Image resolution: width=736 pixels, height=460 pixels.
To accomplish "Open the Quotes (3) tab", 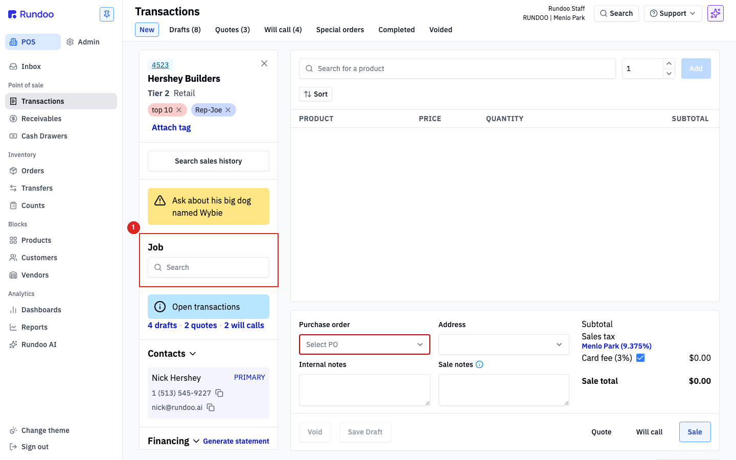I will pos(233,30).
